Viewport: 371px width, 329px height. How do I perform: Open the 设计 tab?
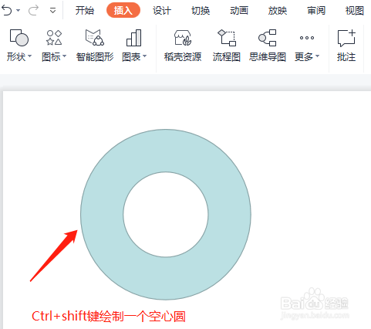click(x=162, y=11)
